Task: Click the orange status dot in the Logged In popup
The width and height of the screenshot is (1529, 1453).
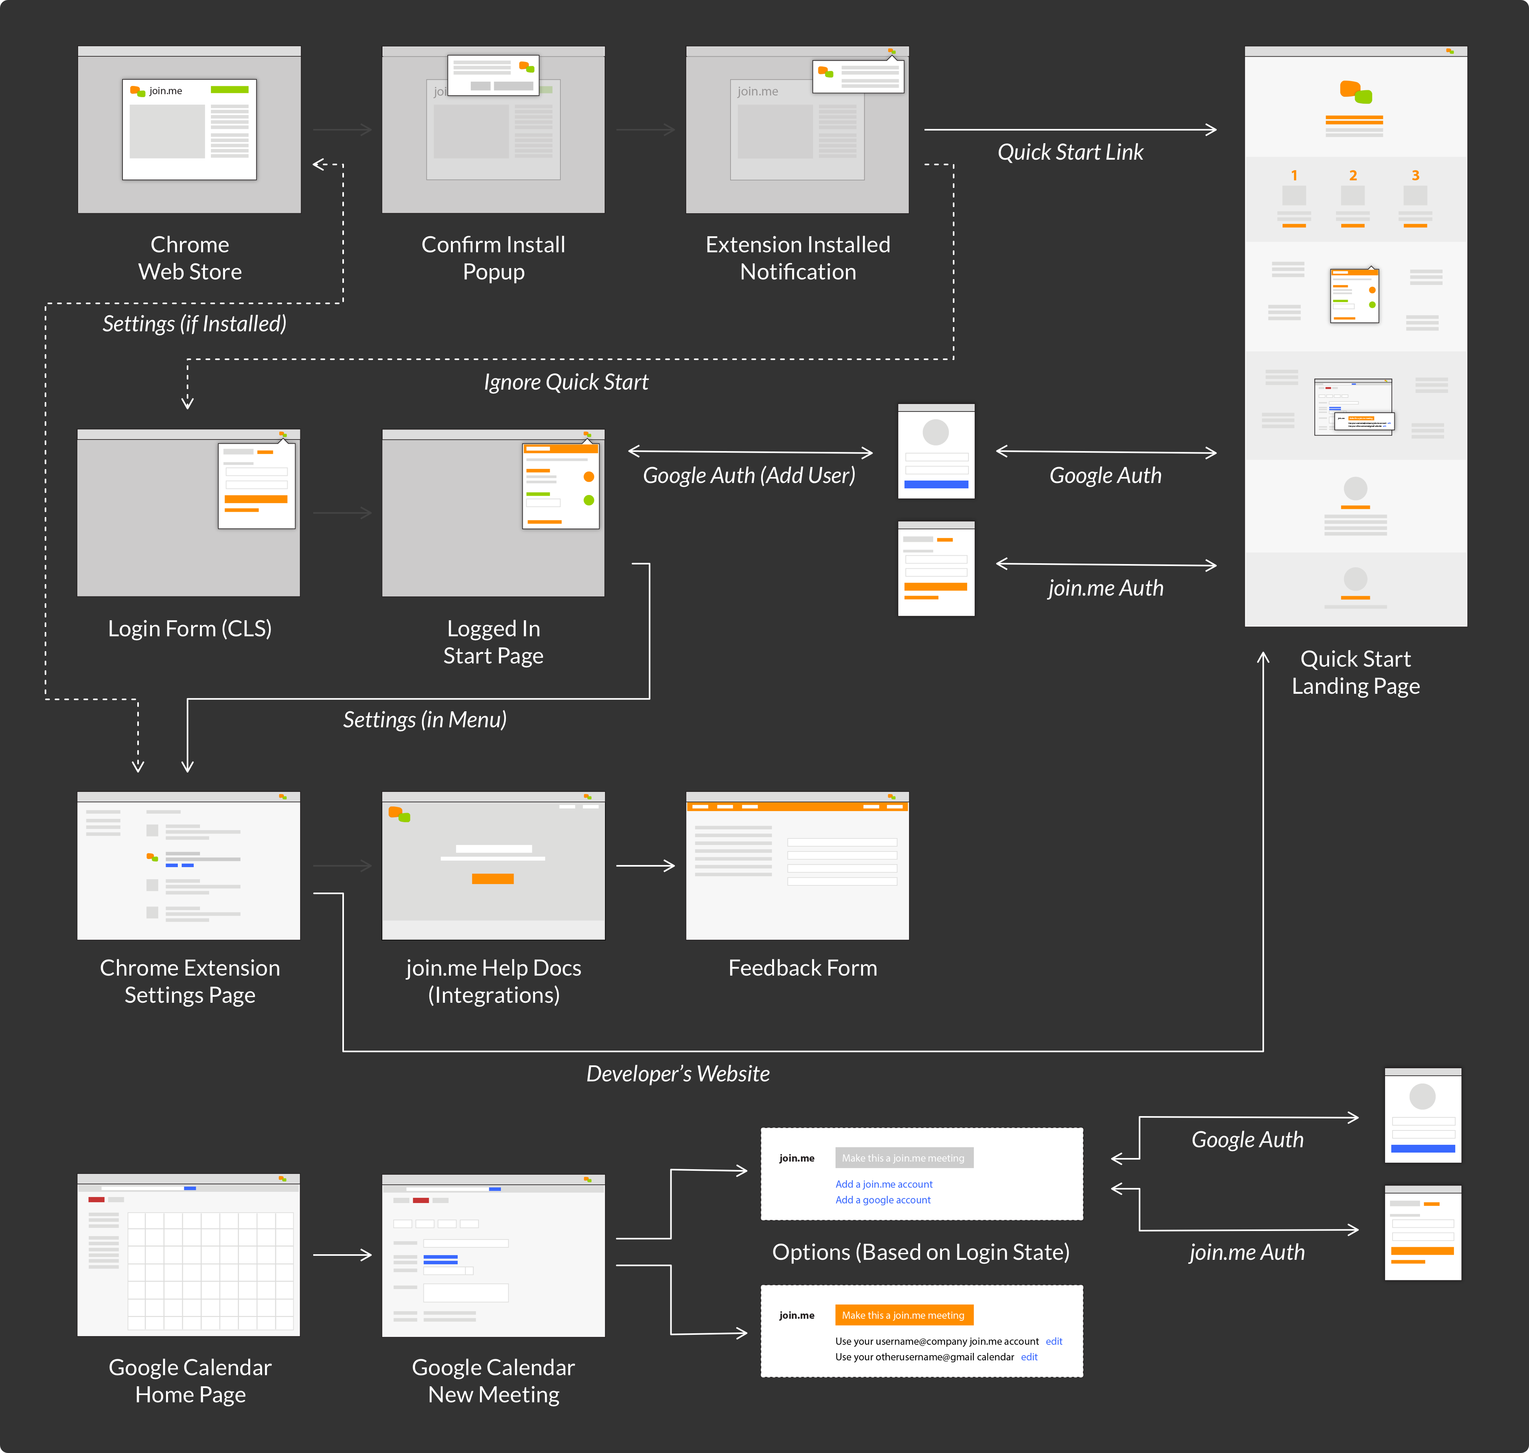Action: (x=589, y=477)
